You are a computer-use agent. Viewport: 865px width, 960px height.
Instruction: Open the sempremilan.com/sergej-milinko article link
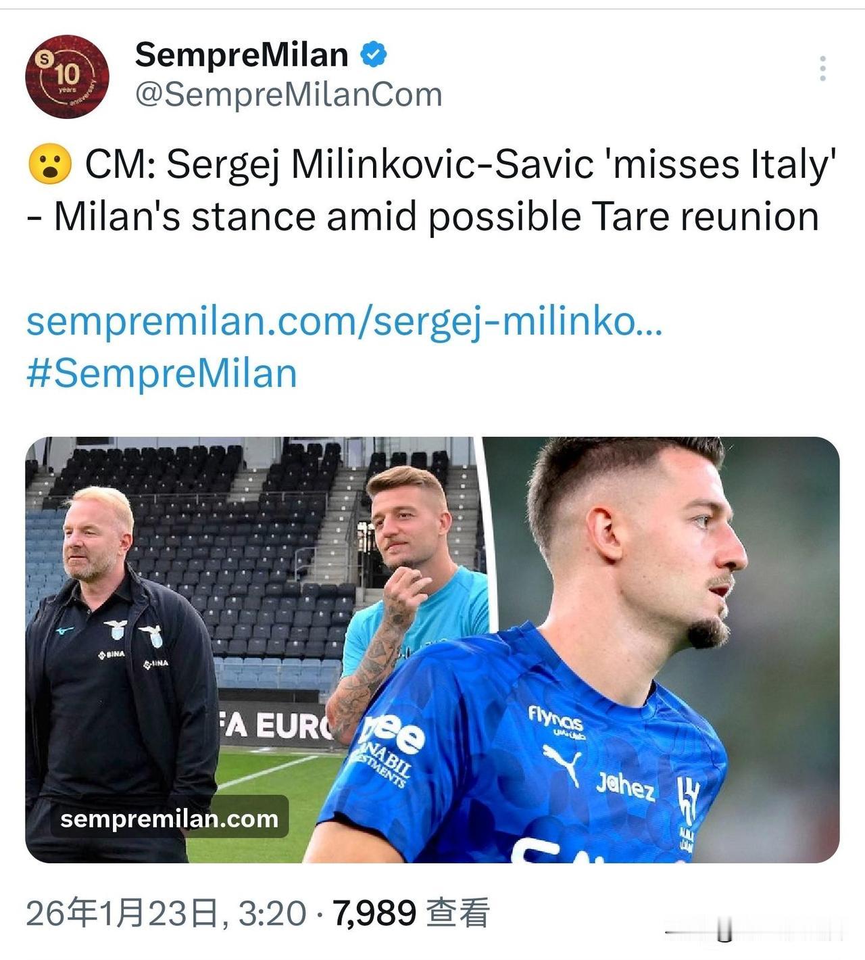344,323
